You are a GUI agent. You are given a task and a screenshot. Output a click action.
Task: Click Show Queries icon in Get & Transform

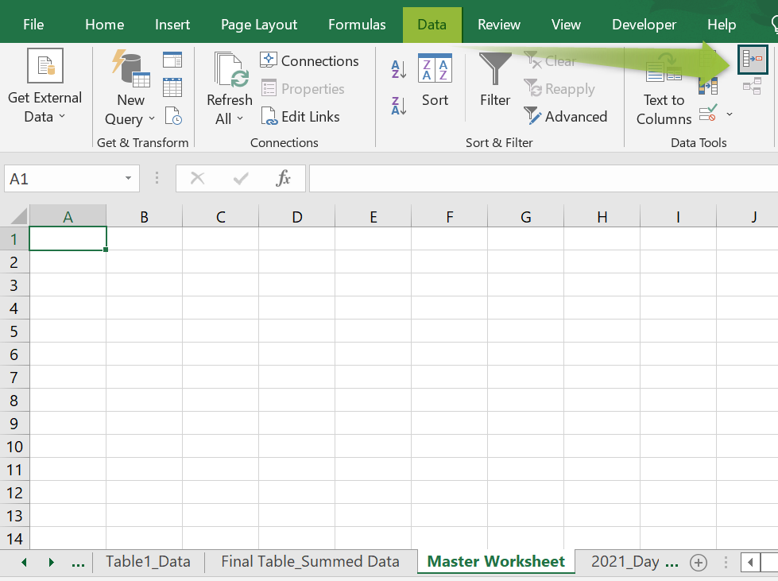(172, 60)
